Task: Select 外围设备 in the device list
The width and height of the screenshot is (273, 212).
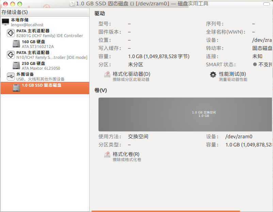Action: (x=45, y=76)
